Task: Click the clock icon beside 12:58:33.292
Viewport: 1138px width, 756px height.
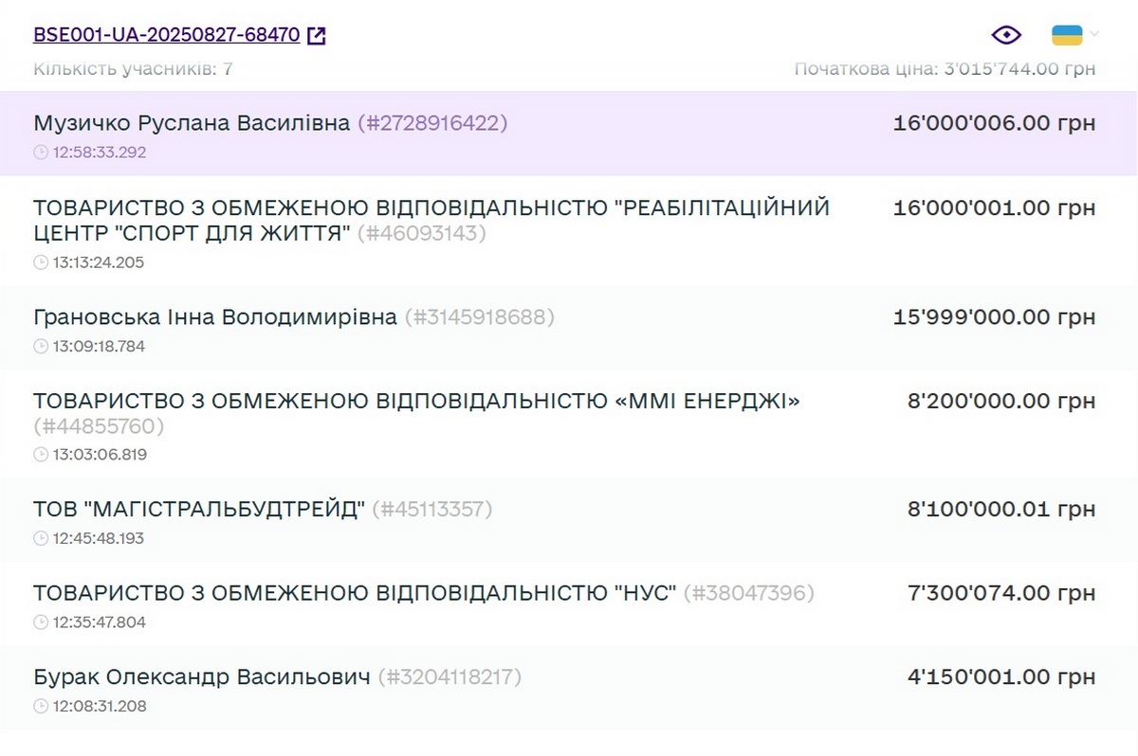Action: point(41,152)
